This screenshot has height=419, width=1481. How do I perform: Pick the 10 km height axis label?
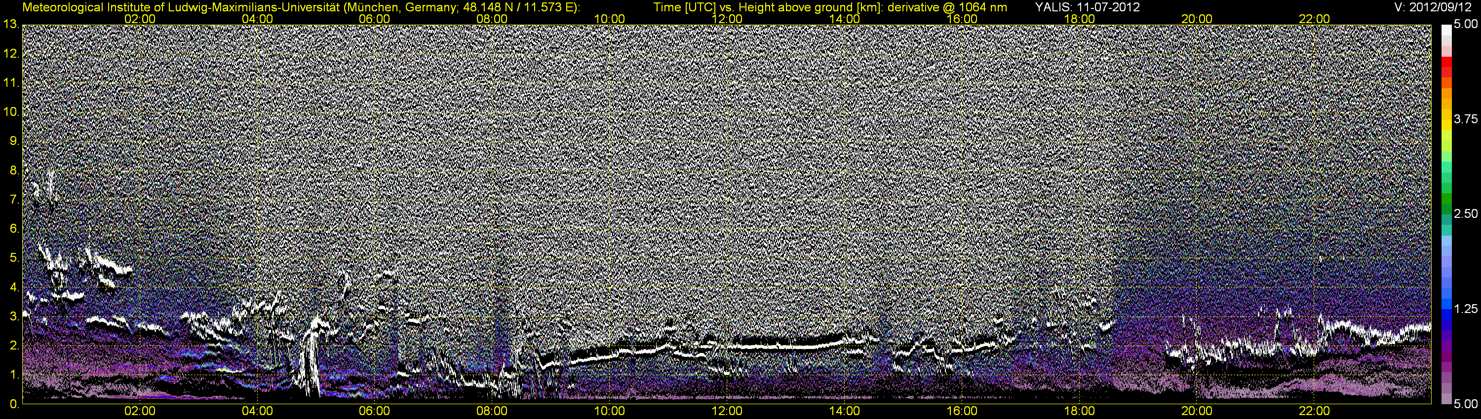click(x=10, y=112)
